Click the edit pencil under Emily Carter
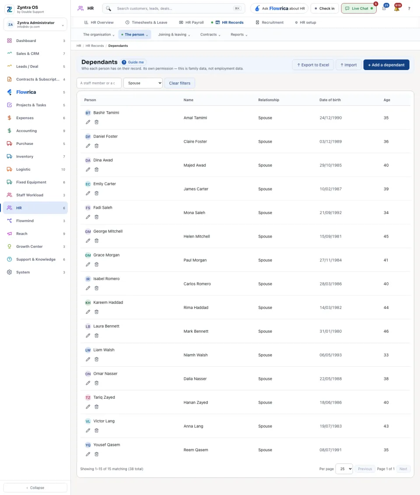This screenshot has height=495, width=420. [88, 193]
